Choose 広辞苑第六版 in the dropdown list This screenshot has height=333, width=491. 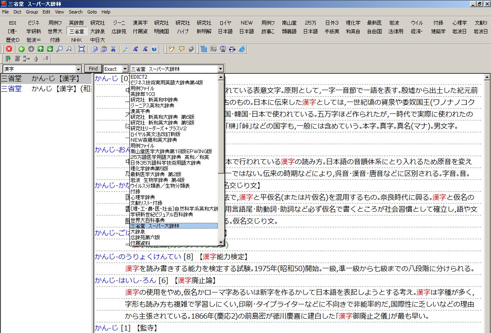pyautogui.click(x=174, y=238)
